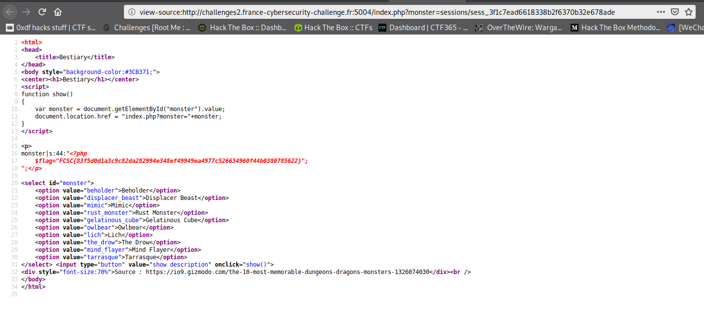The height and width of the screenshot is (315, 704).
Task: Open Hack The Box CTFs bookmark
Action: [333, 28]
